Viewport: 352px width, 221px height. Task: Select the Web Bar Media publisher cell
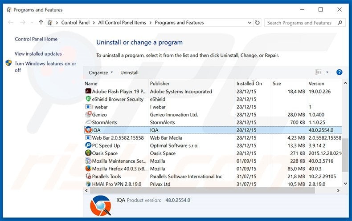(166, 137)
